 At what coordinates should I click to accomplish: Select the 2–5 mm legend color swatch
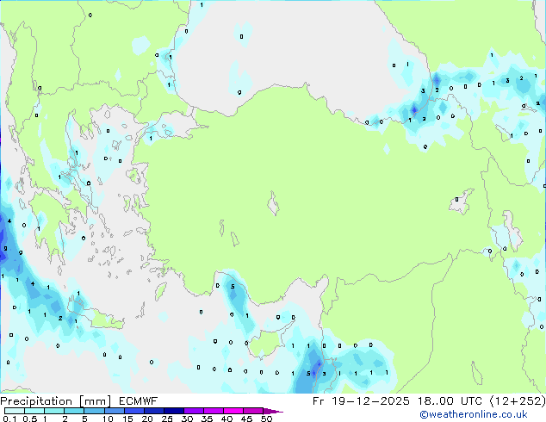pyautogui.click(x=74, y=411)
